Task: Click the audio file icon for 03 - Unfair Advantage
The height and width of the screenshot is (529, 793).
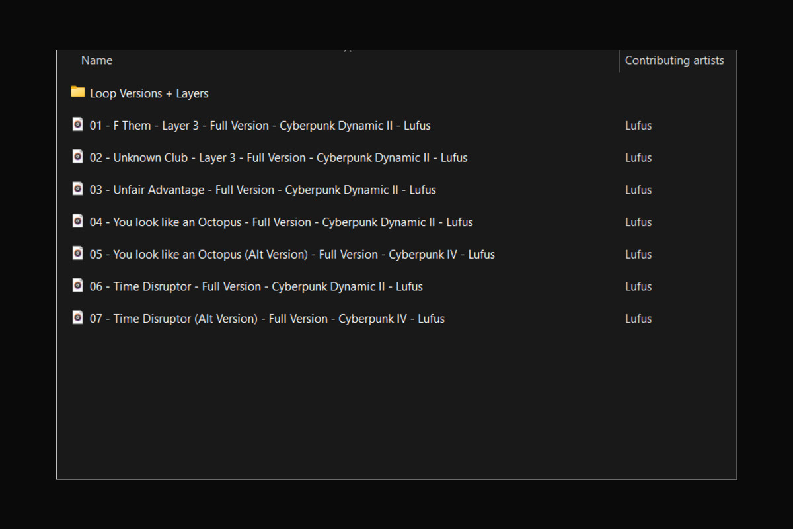Action: pyautogui.click(x=78, y=188)
